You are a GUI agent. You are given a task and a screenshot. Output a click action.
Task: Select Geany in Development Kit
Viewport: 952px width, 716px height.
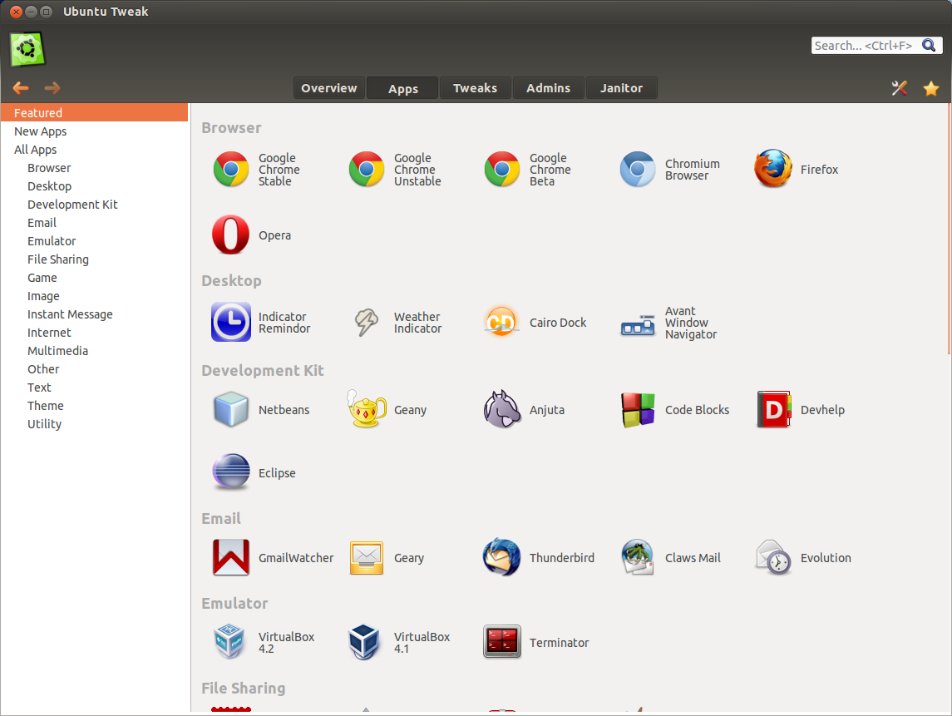coord(366,409)
